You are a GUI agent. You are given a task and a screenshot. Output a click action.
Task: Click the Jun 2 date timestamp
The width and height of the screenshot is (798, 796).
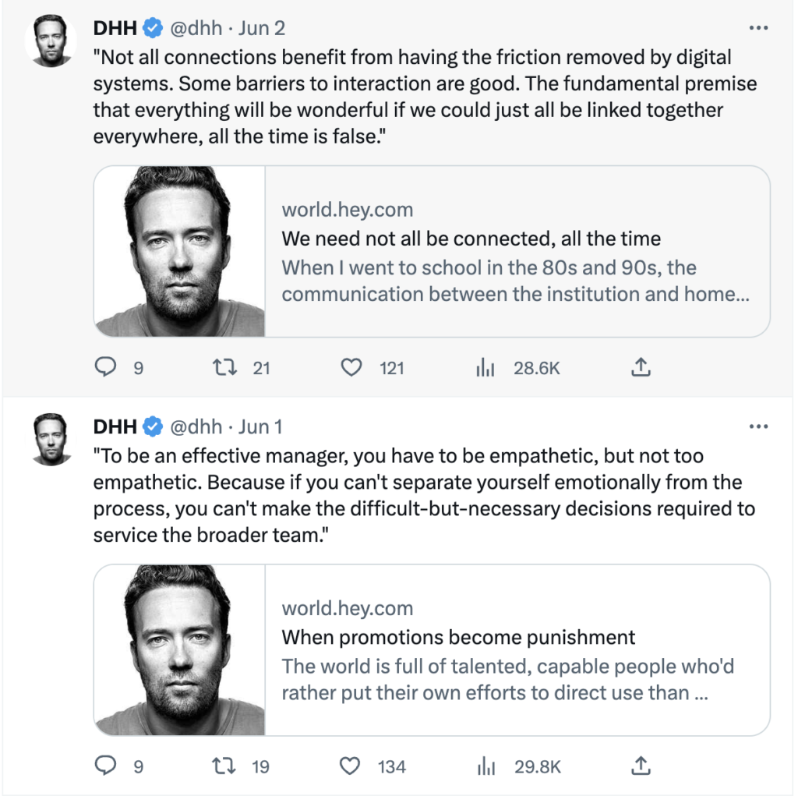tap(262, 29)
